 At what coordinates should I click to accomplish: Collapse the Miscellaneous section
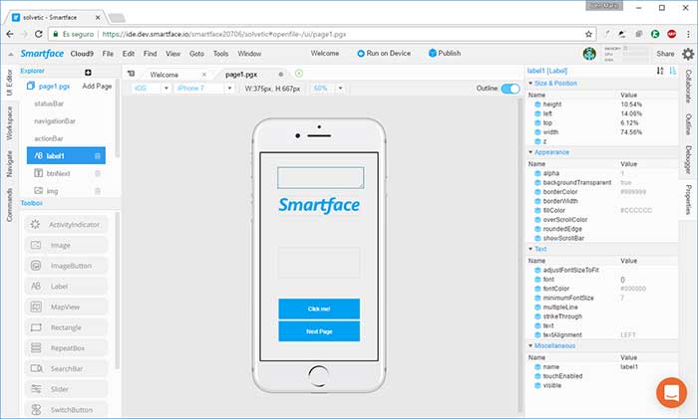pos(530,345)
